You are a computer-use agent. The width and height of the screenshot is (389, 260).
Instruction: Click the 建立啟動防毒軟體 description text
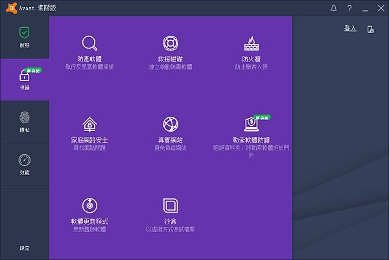171,67
